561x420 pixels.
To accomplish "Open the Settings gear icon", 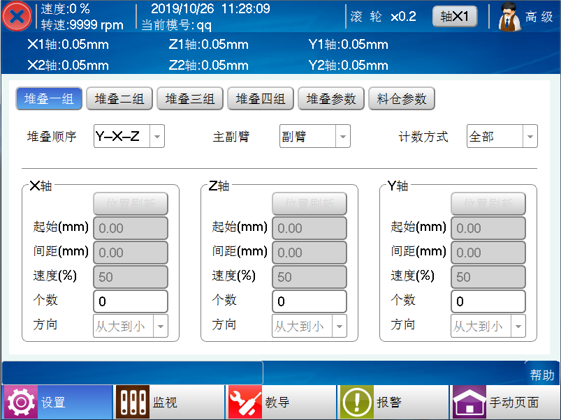I will (x=21, y=402).
